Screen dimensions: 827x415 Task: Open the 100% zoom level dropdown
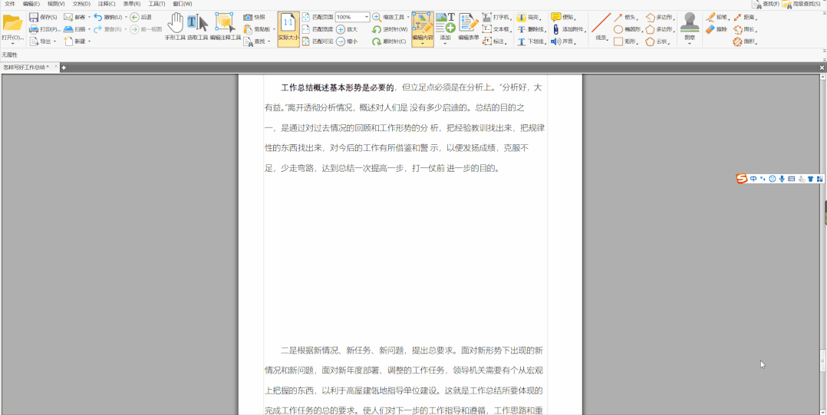click(x=367, y=17)
